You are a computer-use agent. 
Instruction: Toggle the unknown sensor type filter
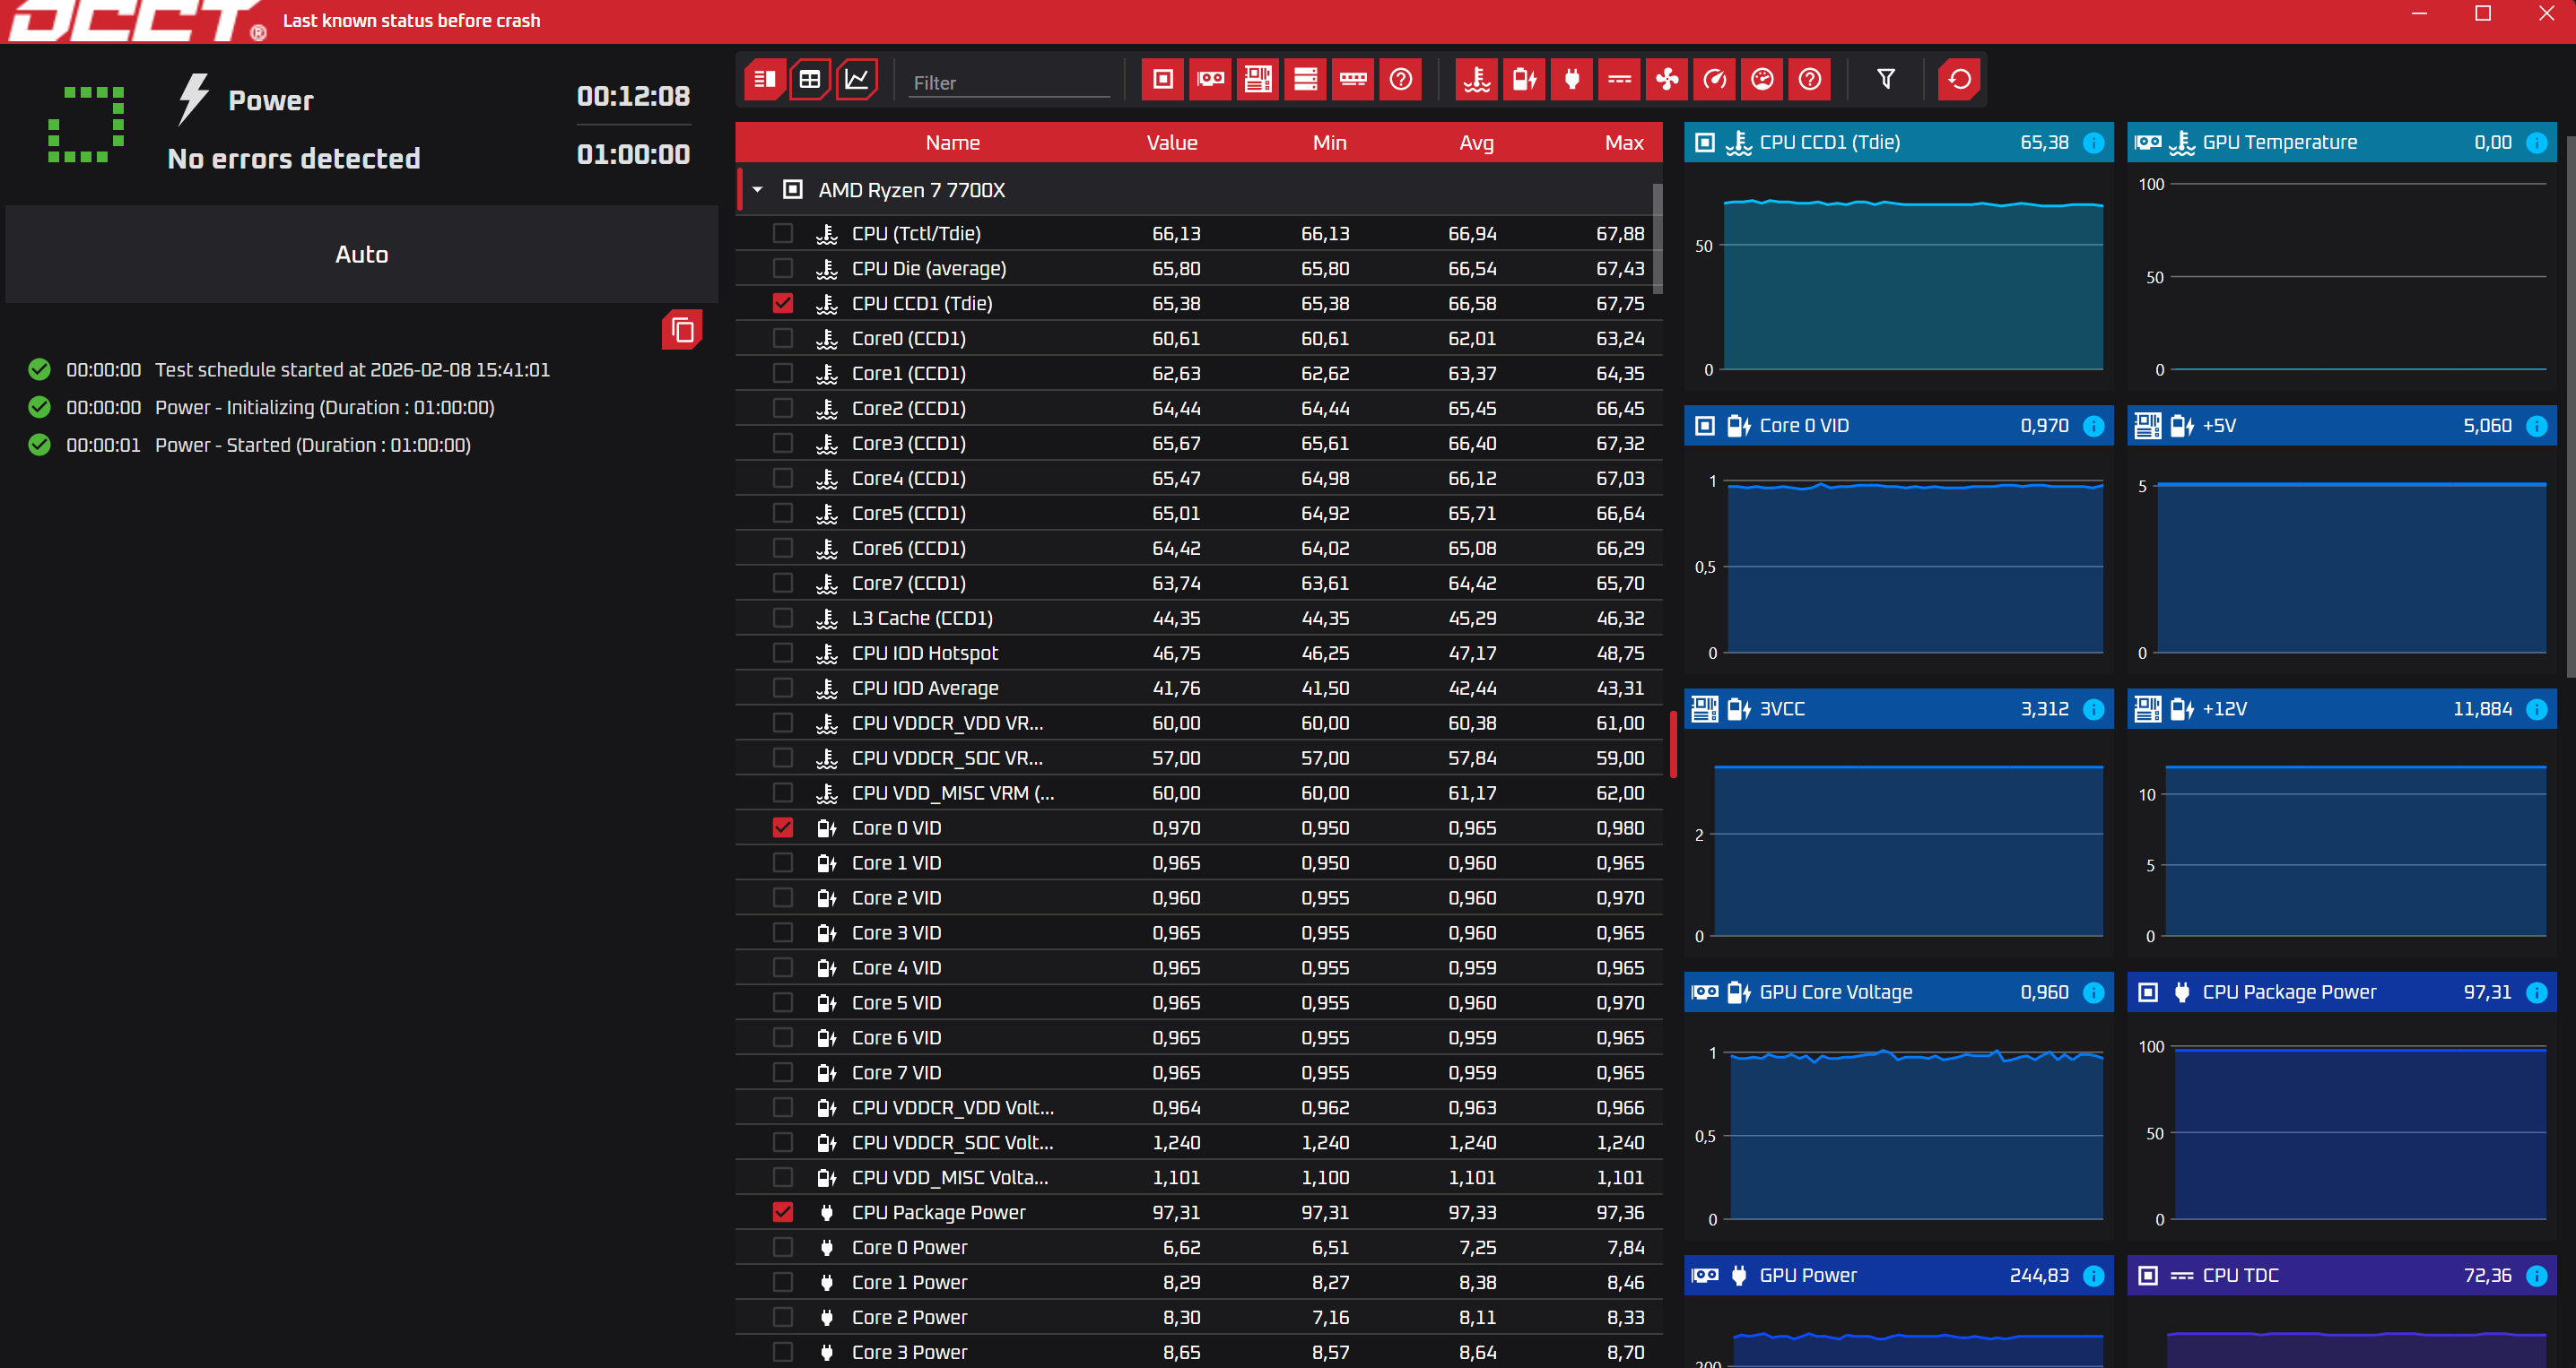1810,79
